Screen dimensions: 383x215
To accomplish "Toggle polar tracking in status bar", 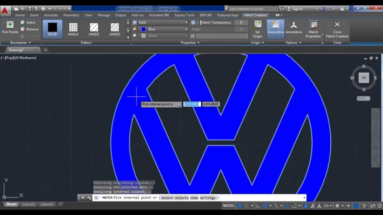I will pos(265,206).
